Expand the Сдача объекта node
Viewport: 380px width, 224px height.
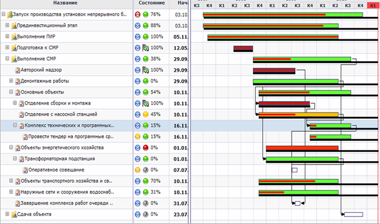(8, 214)
